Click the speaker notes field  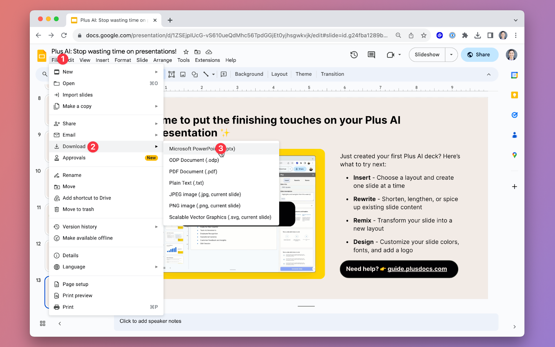point(306,322)
